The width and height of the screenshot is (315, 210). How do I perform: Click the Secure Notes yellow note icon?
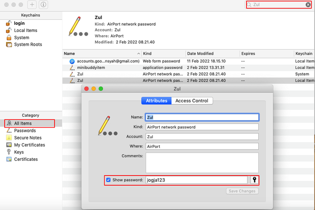(x=9, y=138)
